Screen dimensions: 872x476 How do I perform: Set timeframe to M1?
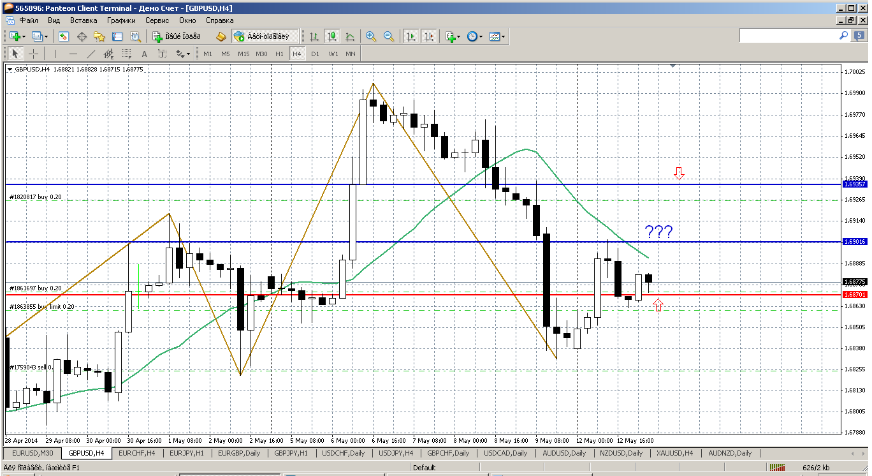pos(208,54)
